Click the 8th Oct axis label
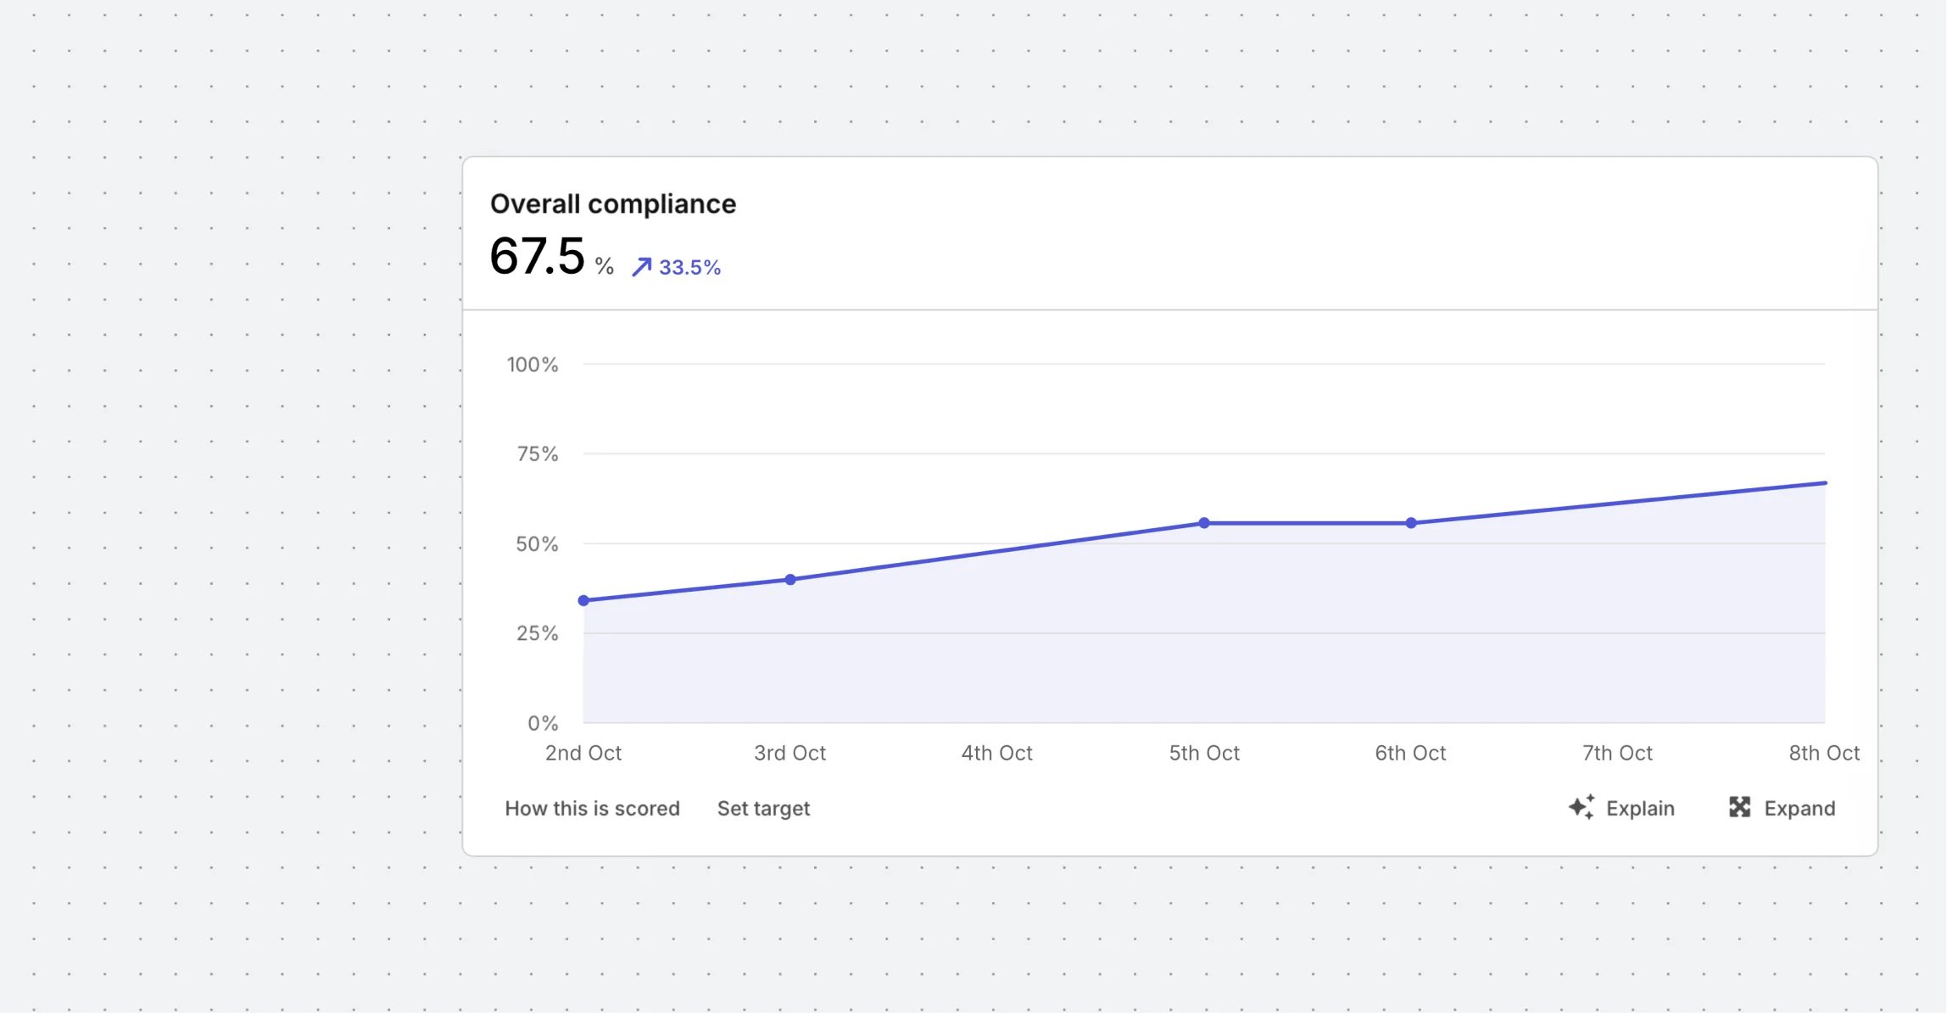This screenshot has height=1013, width=1947. (x=1824, y=753)
